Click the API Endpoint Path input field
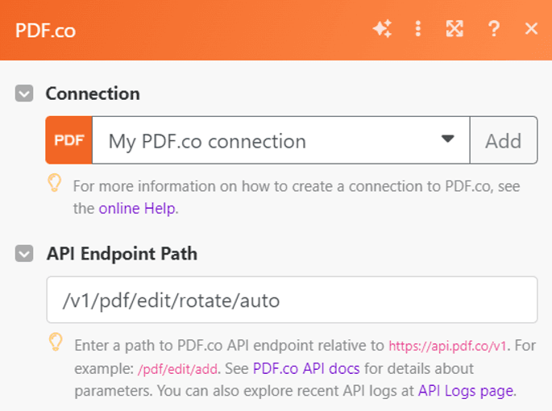This screenshot has width=552, height=411. coord(292,301)
